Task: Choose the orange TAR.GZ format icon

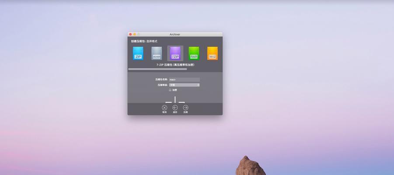Action: pyautogui.click(x=213, y=53)
